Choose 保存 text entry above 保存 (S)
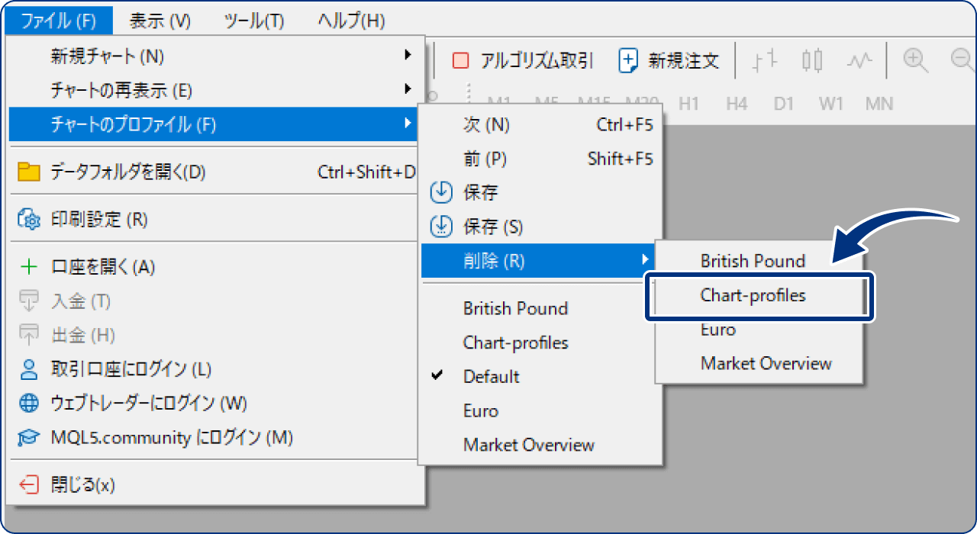This screenshot has height=534, width=977. 481,192
